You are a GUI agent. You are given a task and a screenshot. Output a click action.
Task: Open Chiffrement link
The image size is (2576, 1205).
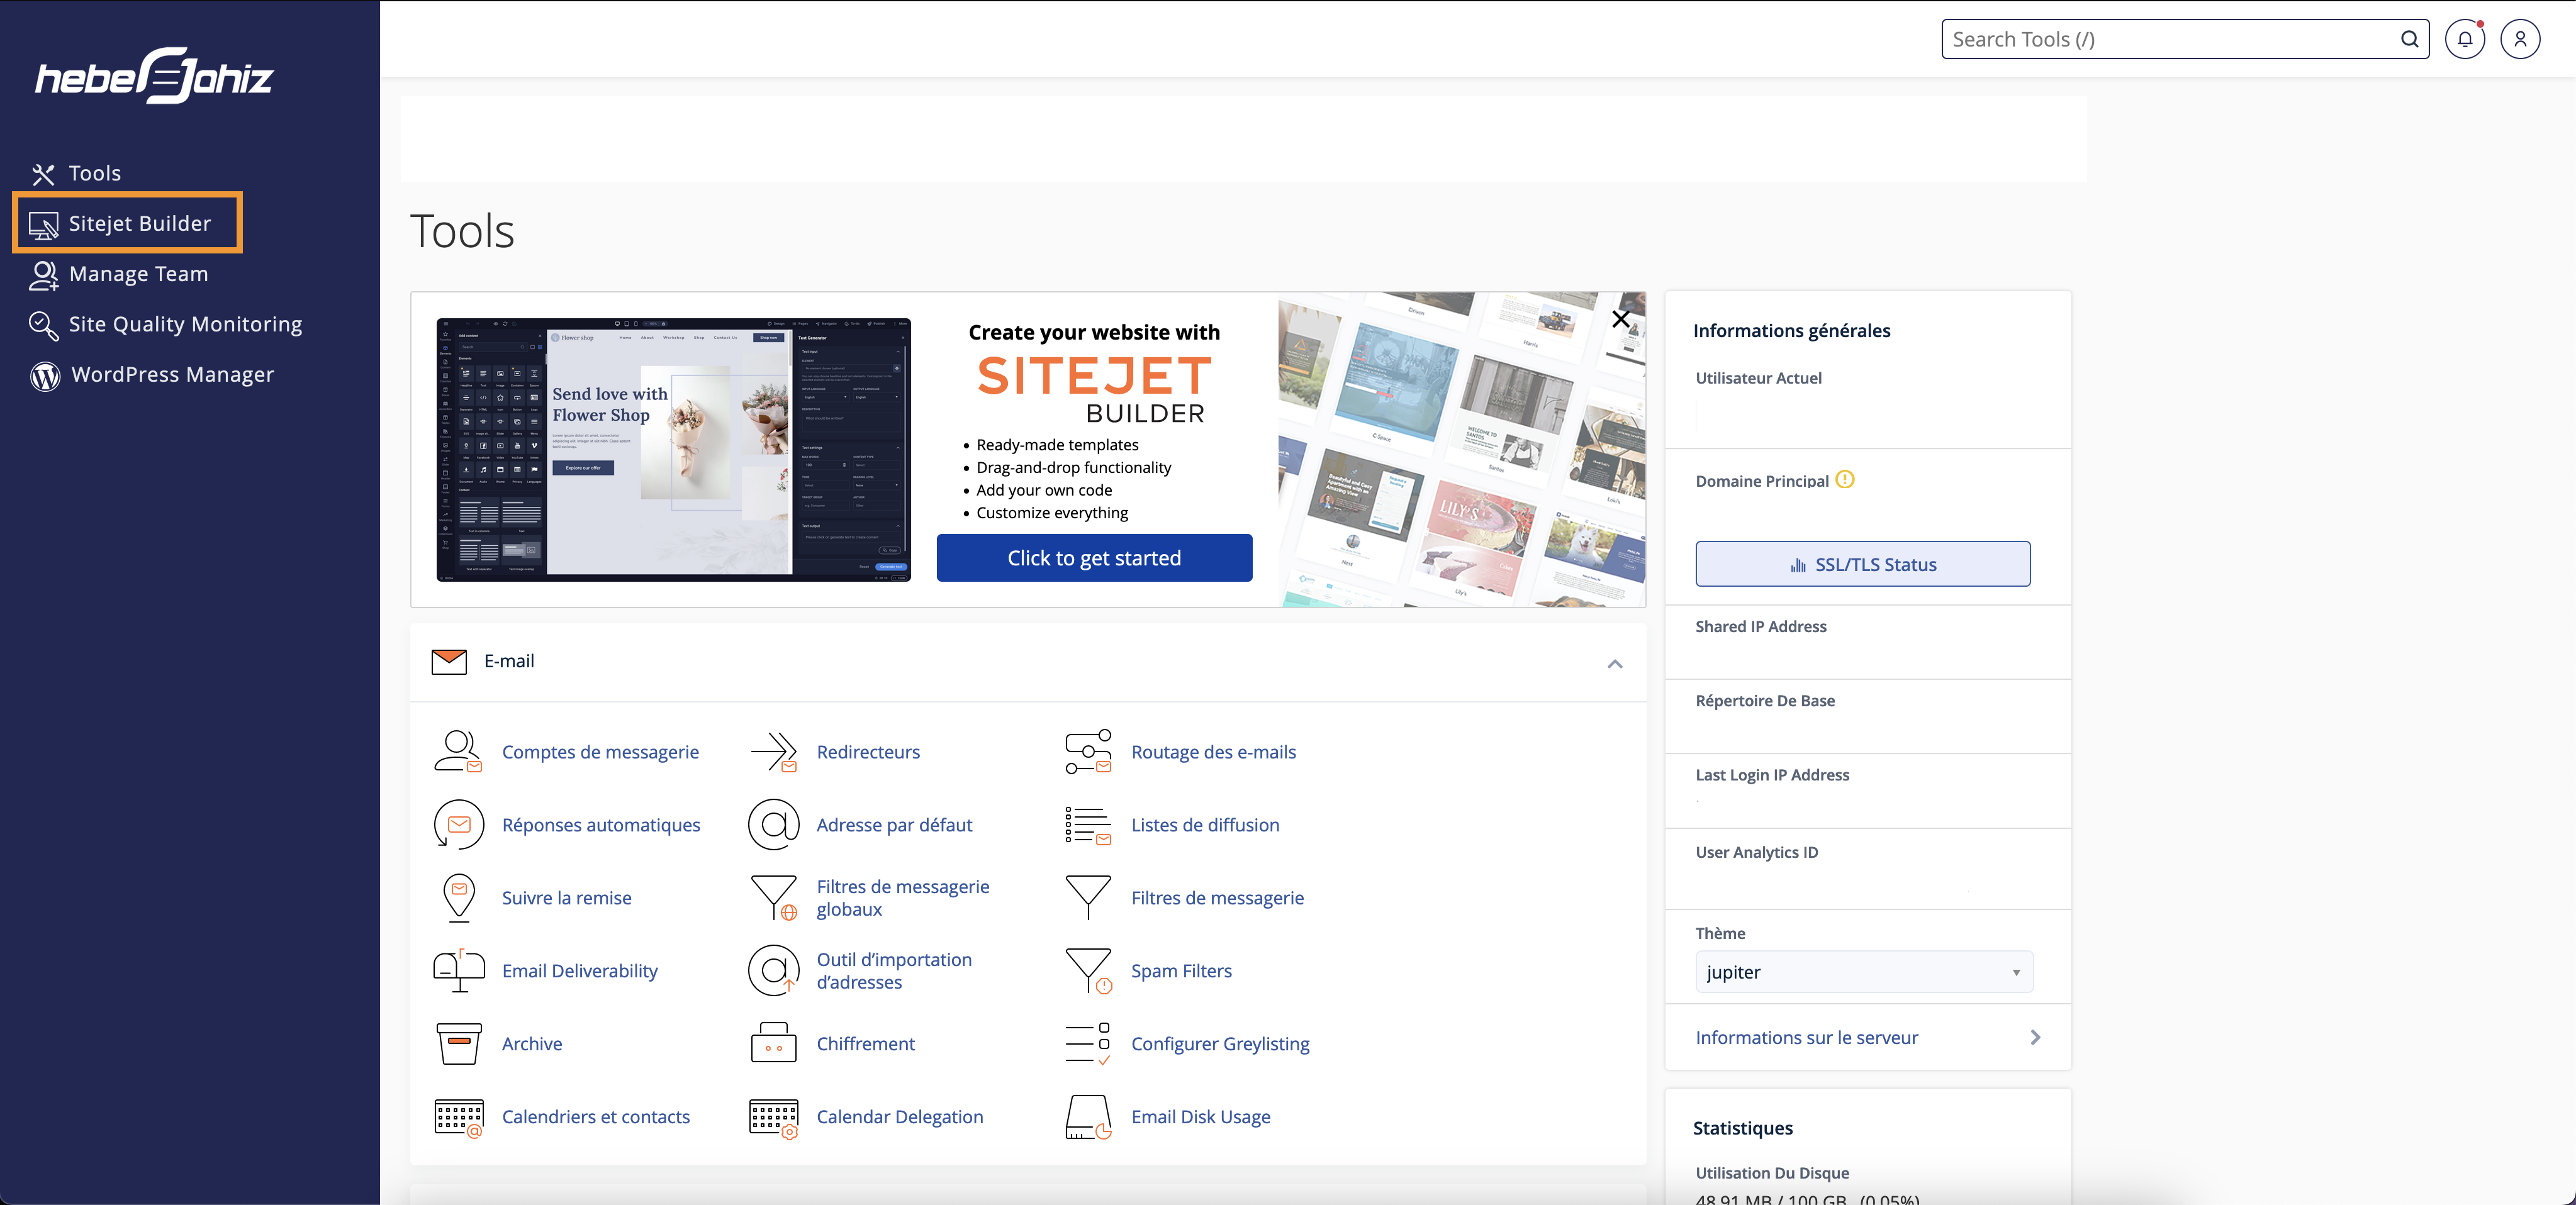(865, 1043)
